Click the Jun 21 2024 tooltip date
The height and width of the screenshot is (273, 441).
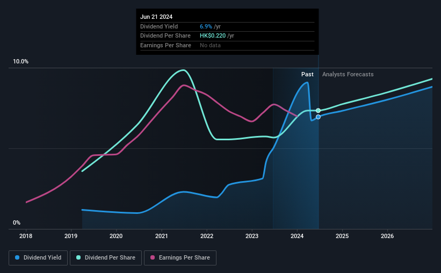click(156, 17)
